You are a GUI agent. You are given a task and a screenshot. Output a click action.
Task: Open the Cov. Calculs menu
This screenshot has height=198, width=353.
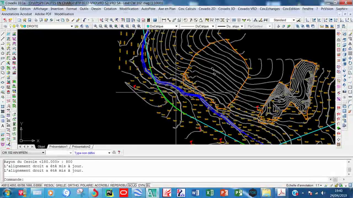[x=187, y=9]
